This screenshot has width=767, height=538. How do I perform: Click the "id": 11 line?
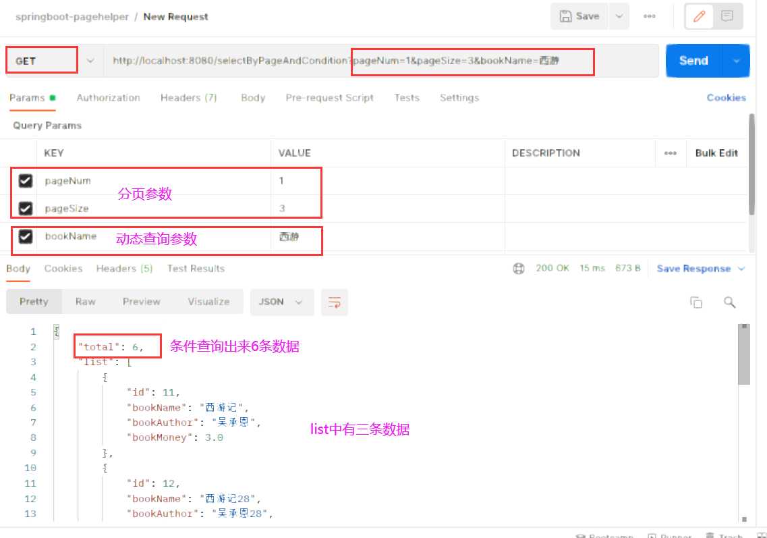pyautogui.click(x=153, y=393)
